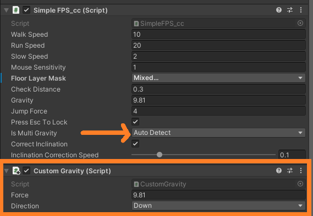Open Is Multi Gravity Auto Detect dropdown

tap(218, 133)
